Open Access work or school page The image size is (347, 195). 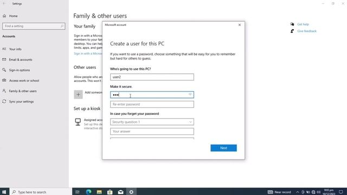(24, 81)
